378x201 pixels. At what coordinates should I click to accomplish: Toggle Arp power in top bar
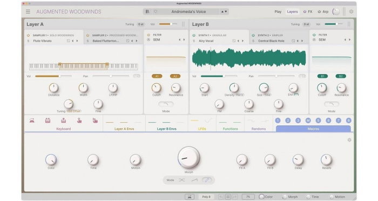point(319,11)
